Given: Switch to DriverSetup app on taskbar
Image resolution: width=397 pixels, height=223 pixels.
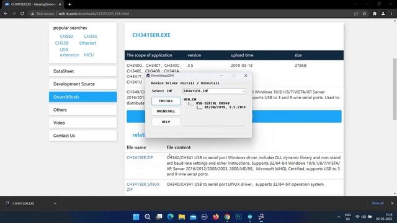Looking at the screenshot, I should pyautogui.click(x=261, y=217).
